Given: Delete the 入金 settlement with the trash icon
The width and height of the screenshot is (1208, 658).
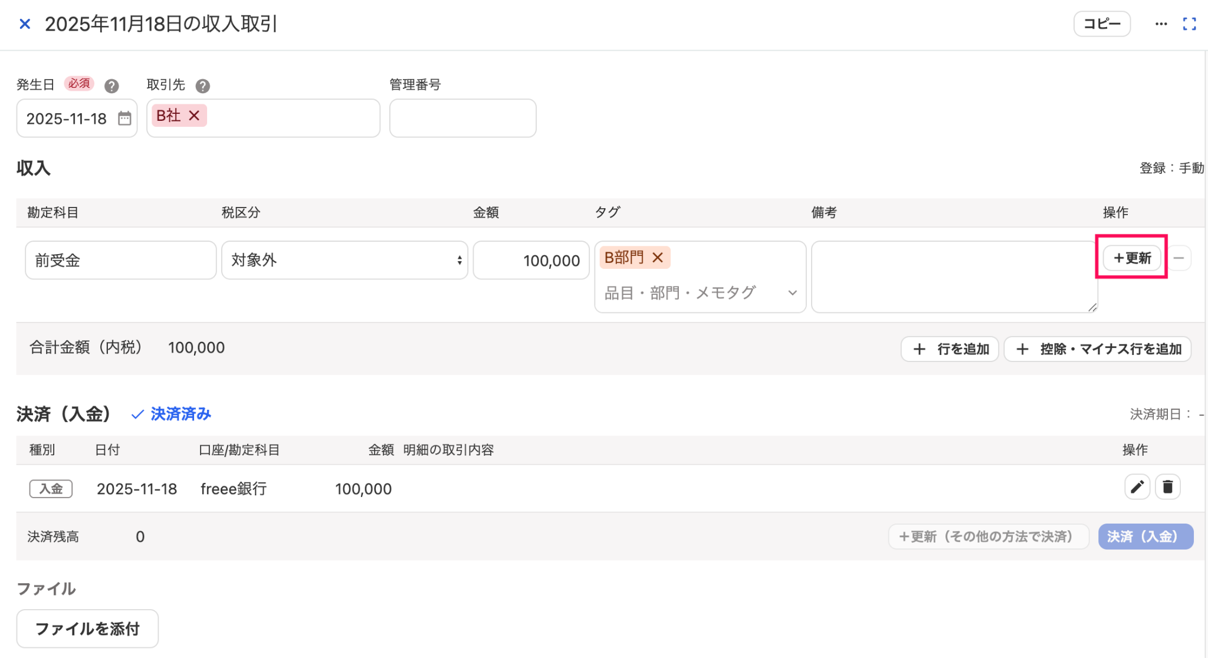Looking at the screenshot, I should [x=1167, y=487].
